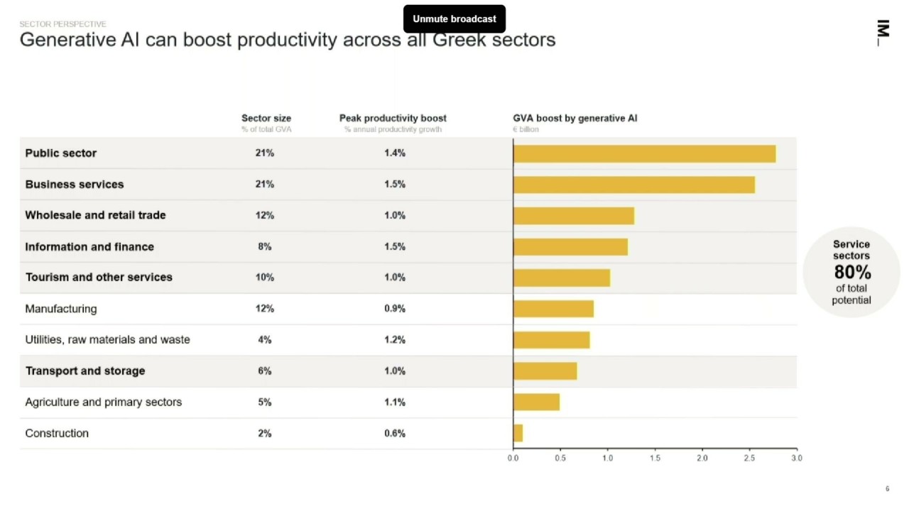Screen dimensions: 909x511
Task: Click the Business services GVA bar
Action: coord(633,185)
